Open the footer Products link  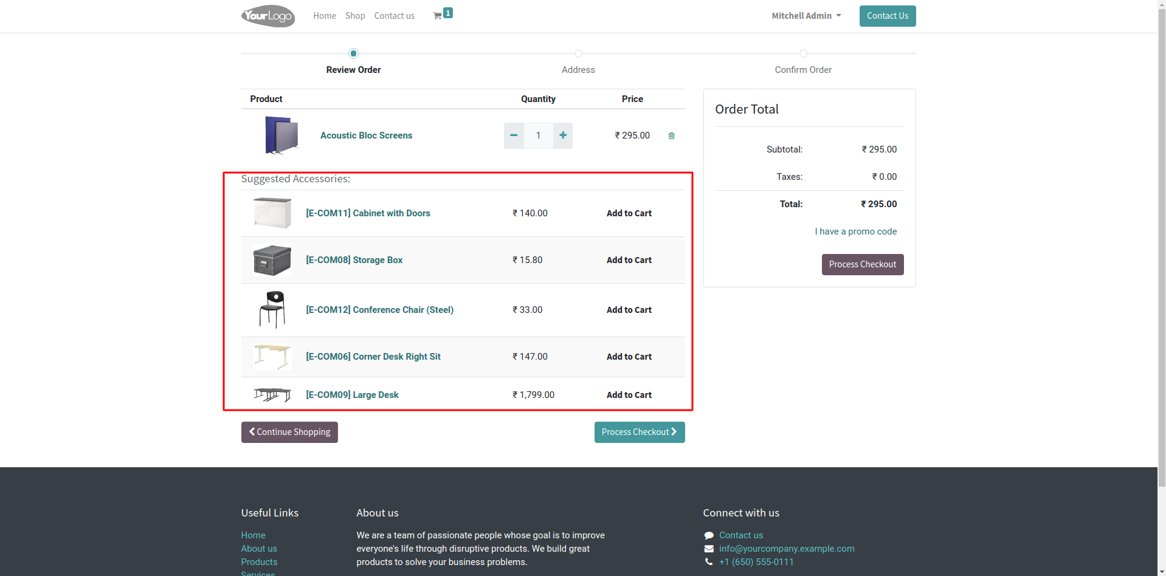pyautogui.click(x=259, y=562)
